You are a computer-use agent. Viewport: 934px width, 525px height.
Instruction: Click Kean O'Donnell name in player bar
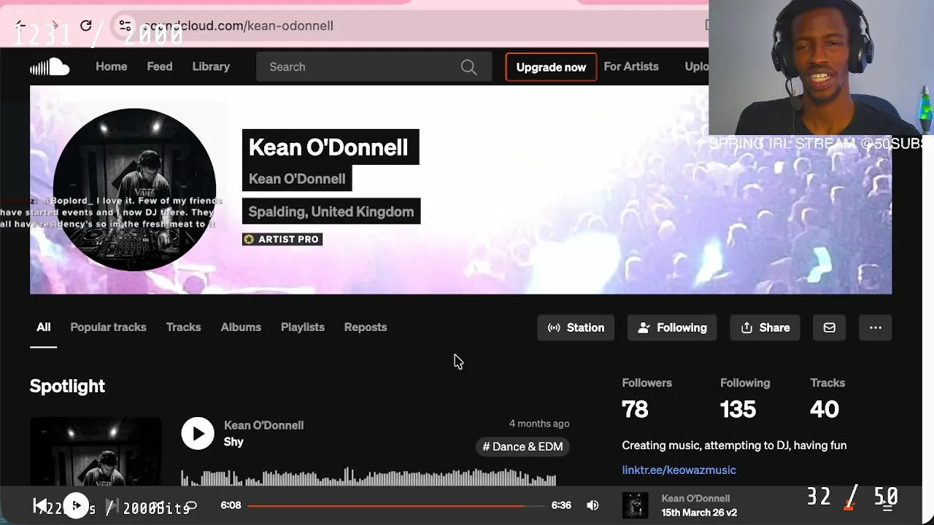tap(695, 499)
